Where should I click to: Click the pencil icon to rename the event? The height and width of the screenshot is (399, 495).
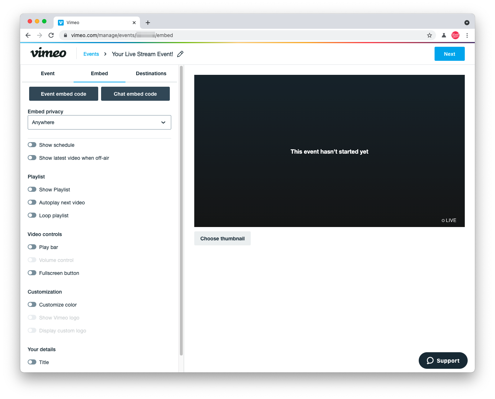pyautogui.click(x=180, y=54)
